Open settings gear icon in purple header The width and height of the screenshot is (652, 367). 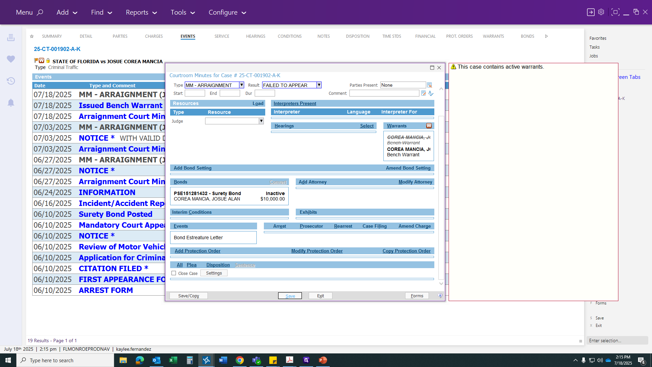601,12
